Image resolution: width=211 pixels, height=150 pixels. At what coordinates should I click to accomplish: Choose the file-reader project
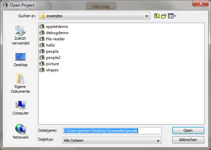pyautogui.click(x=52, y=39)
